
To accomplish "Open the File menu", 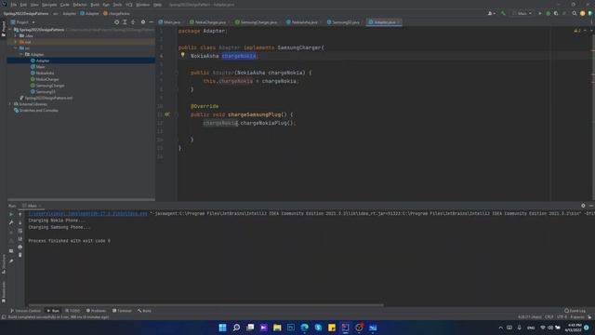I will (x=14, y=5).
